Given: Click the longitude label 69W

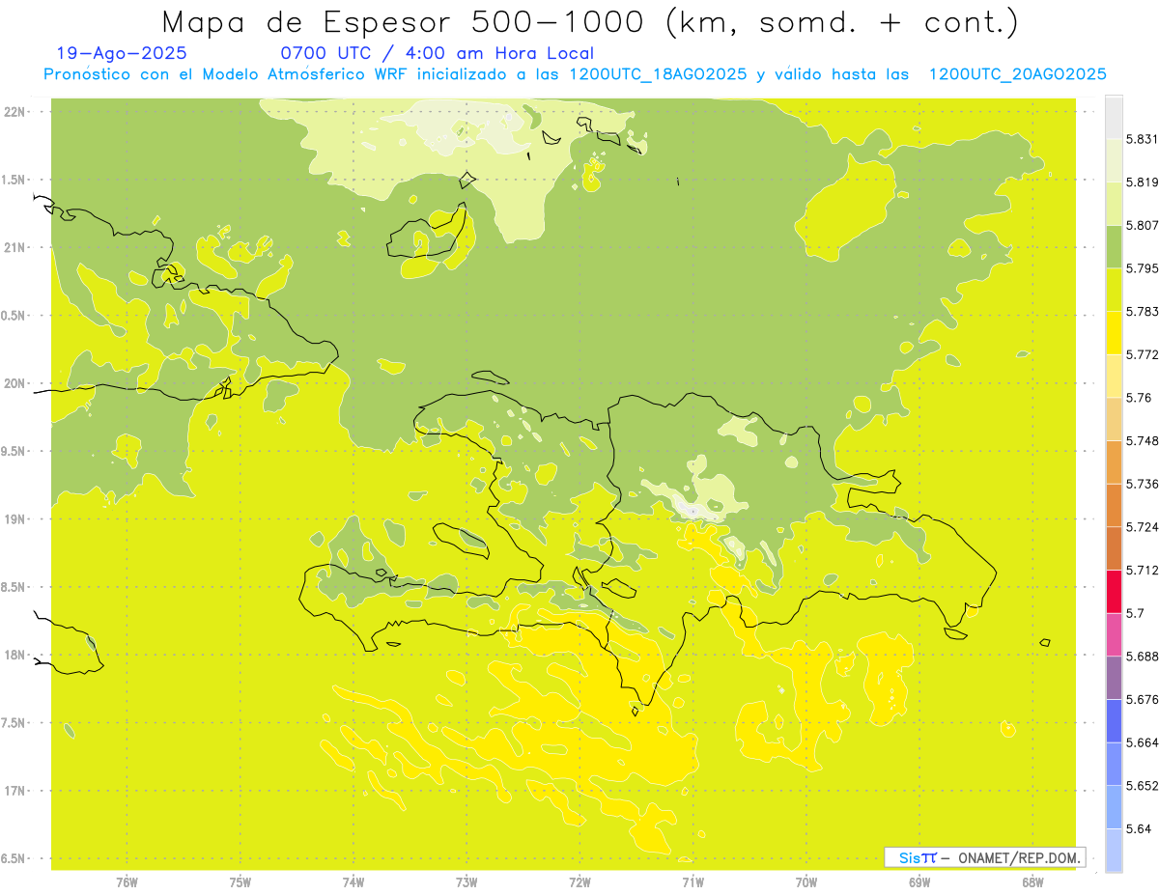Looking at the screenshot, I should point(919,881).
